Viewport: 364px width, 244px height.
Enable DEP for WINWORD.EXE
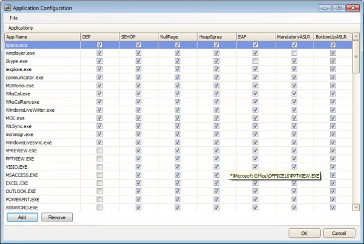pyautogui.click(x=99, y=208)
